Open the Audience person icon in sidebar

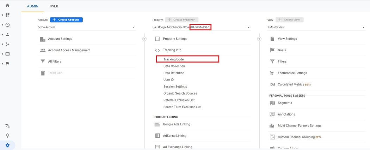7,34
